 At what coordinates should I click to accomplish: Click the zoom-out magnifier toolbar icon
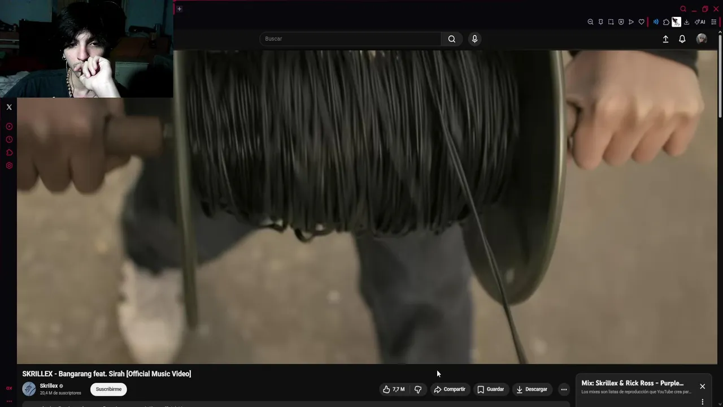[x=590, y=22]
